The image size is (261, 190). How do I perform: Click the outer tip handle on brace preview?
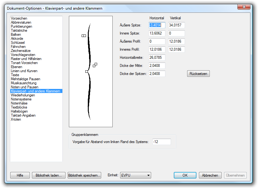[x=84, y=36]
